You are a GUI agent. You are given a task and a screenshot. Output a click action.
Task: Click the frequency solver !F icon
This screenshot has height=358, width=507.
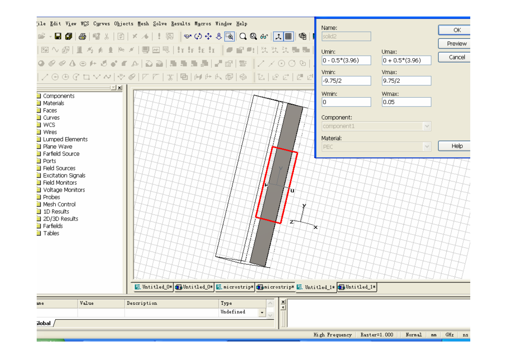(x=191, y=50)
